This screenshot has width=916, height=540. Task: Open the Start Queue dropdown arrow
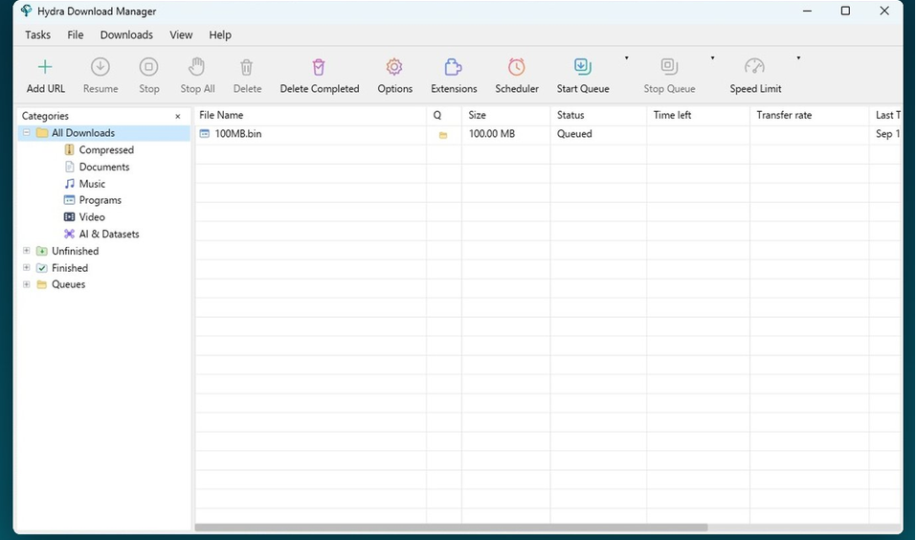[626, 57]
